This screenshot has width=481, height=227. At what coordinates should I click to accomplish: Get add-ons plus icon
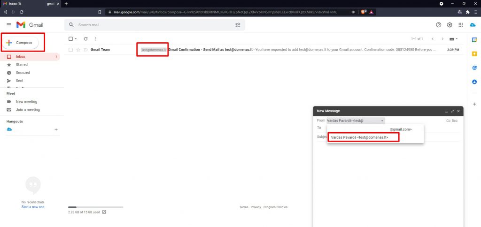(474, 104)
